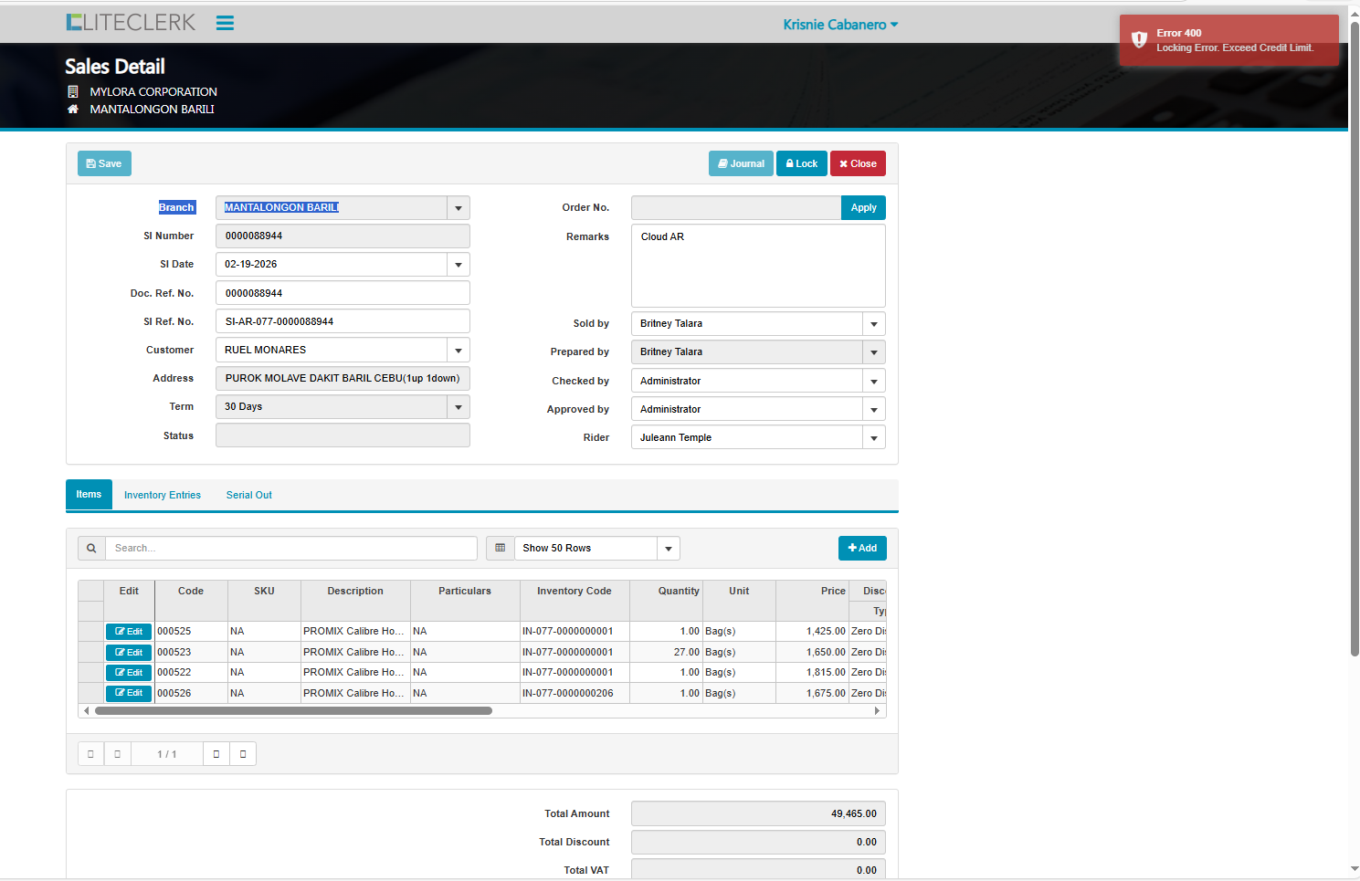The height and width of the screenshot is (881, 1360).
Task: Click the search magnifier icon
Action: pos(91,549)
